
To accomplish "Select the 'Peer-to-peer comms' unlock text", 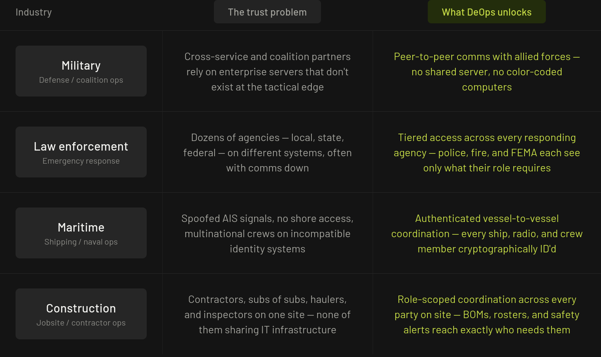I will 487,72.
